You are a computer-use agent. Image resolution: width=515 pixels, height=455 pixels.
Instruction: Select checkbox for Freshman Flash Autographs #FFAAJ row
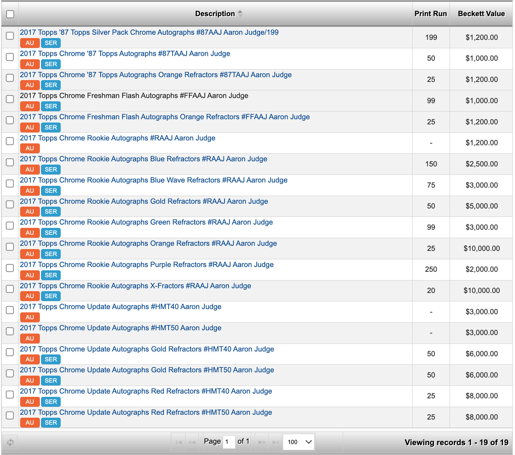[x=10, y=99]
